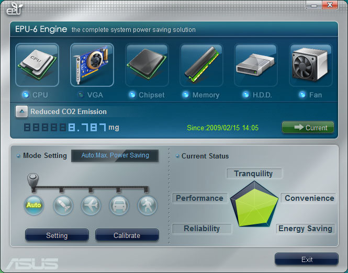Click the Current toggle button
The width and height of the screenshot is (348, 273).
click(308, 128)
